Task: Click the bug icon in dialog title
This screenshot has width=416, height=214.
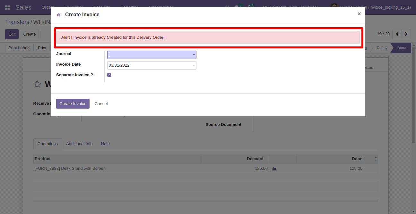Action: [58, 15]
